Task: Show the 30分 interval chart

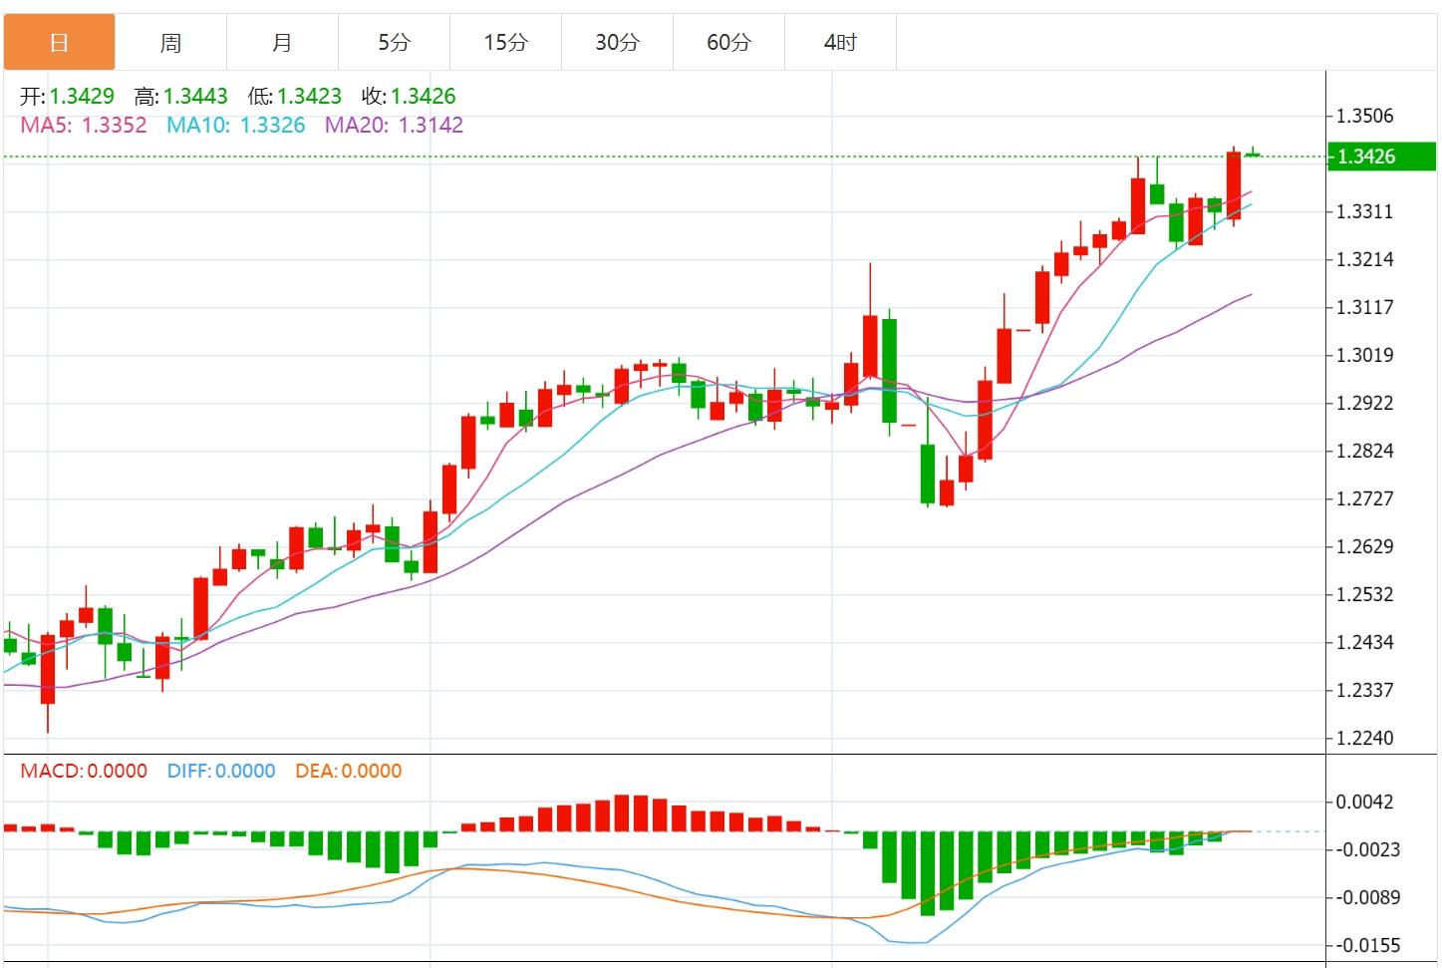Action: (x=617, y=42)
